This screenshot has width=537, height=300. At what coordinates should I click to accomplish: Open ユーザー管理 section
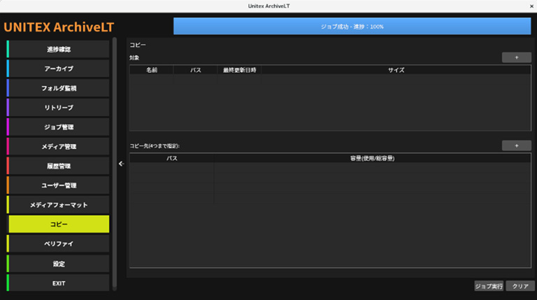click(58, 185)
